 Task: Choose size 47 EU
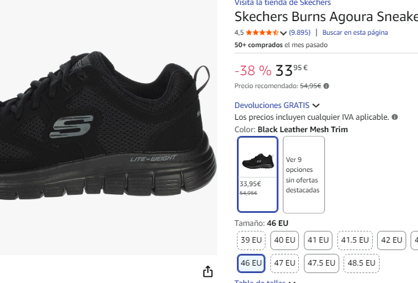click(285, 263)
